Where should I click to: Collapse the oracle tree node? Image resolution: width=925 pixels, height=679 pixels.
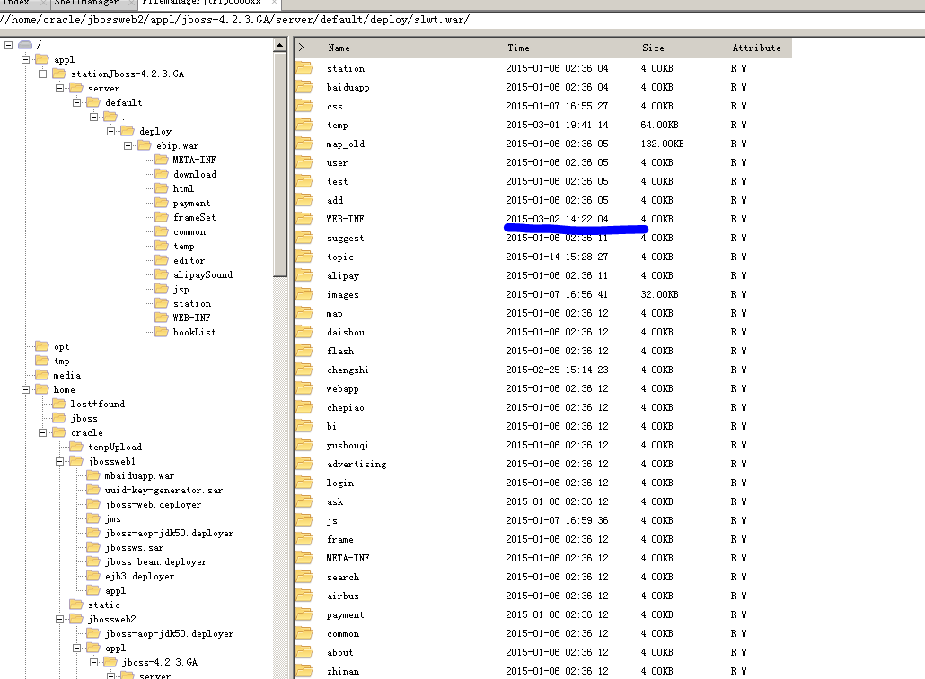point(42,432)
